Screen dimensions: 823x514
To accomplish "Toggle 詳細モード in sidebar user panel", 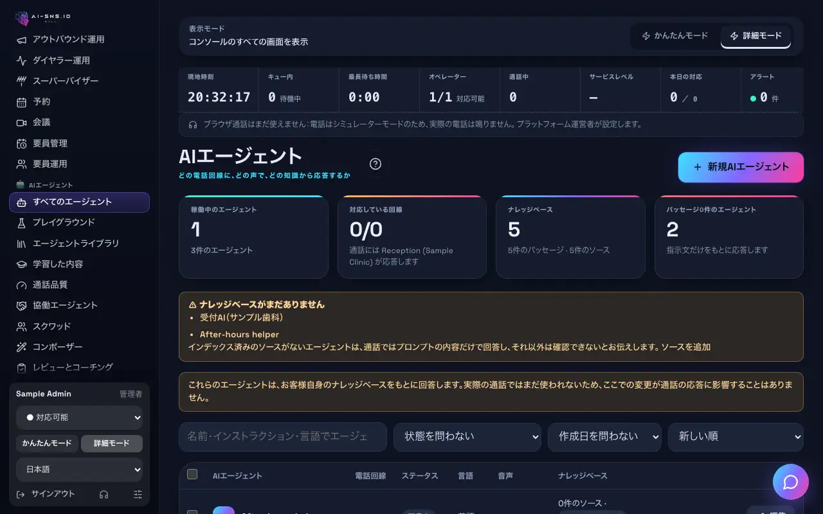I will 112,443.
